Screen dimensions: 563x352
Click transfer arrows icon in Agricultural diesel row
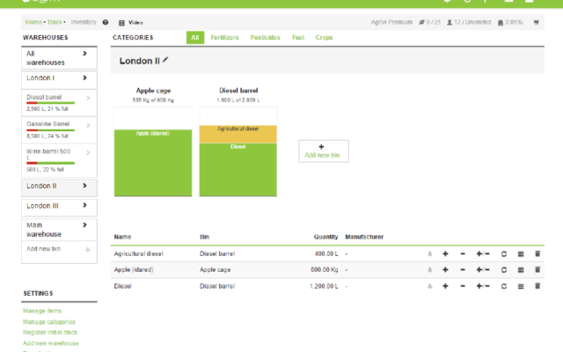pyautogui.click(x=504, y=254)
